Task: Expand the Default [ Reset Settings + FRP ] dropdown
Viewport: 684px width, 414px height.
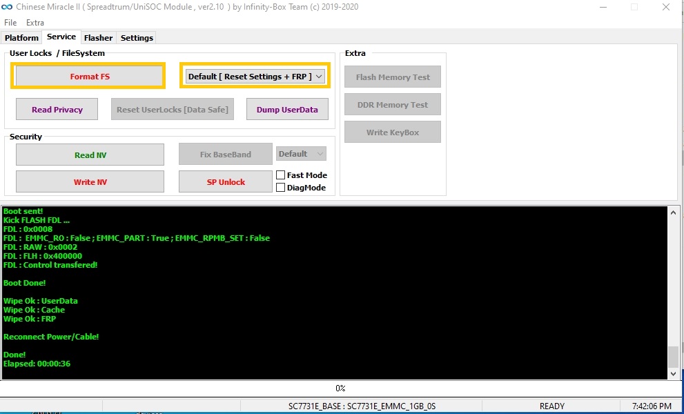Action: click(255, 77)
